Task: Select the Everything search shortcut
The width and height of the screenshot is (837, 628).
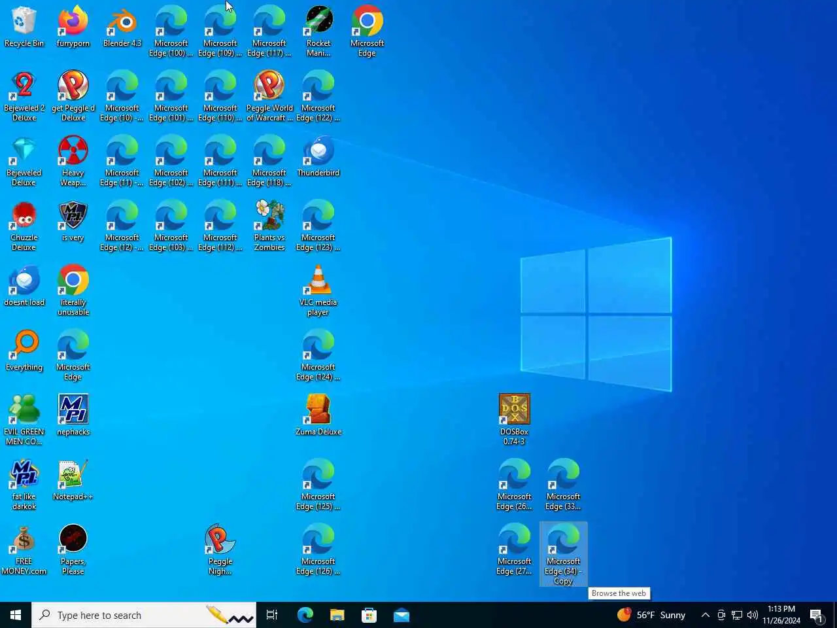Action: pos(24,351)
